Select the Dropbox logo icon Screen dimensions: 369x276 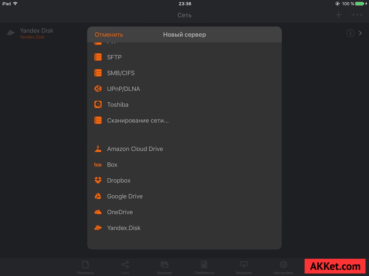(x=98, y=180)
